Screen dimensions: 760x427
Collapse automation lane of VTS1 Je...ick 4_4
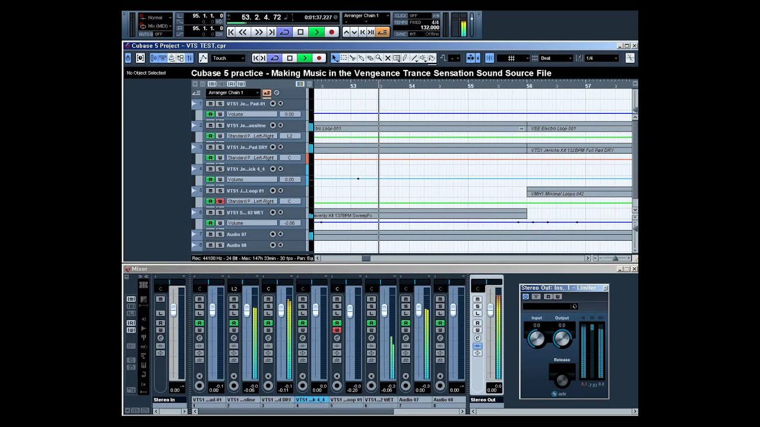coord(194,169)
